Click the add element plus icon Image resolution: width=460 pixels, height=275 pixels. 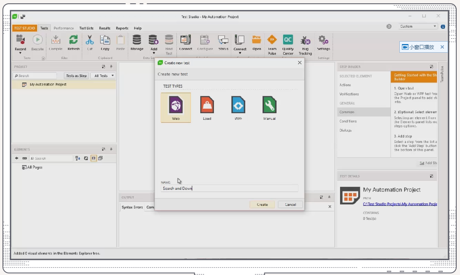pos(17,158)
